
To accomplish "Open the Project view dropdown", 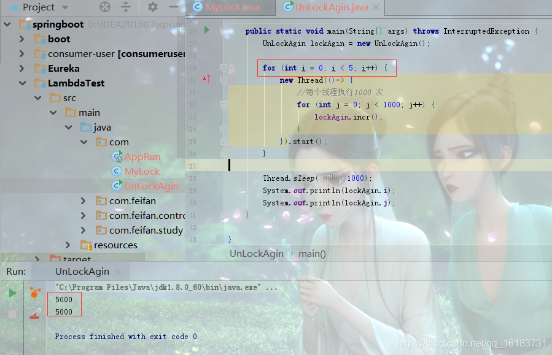I will pyautogui.click(x=64, y=7).
